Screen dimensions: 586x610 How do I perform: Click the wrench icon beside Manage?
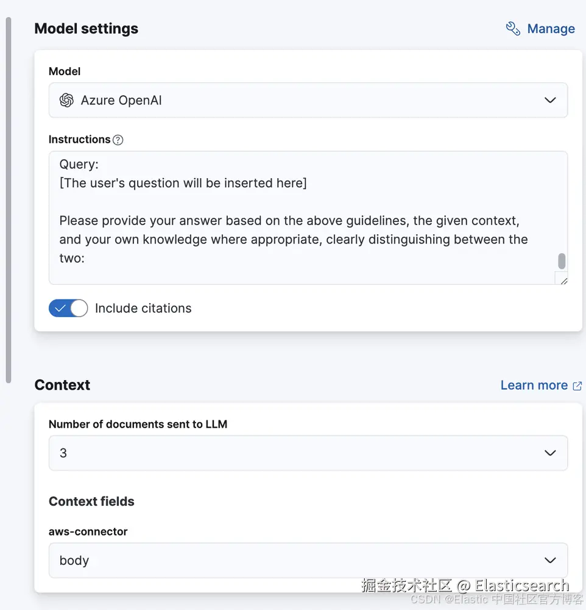point(513,29)
